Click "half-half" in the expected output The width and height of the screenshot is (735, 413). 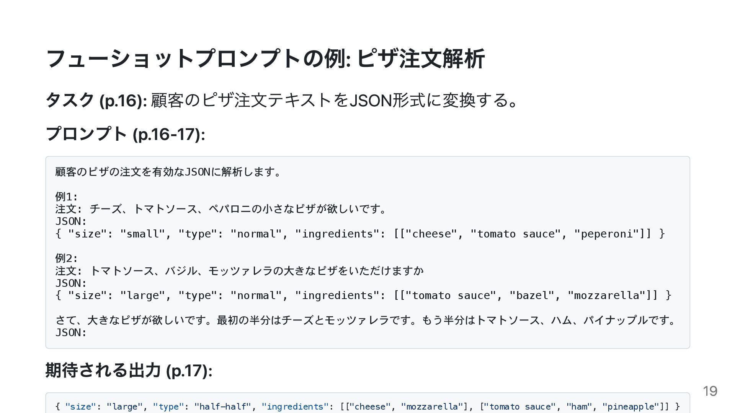[222, 406]
